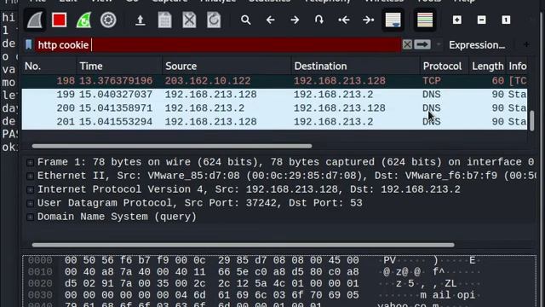Screen dimensions: 545x307
Task: Add a filter button with plus
Action: [x=526, y=44]
